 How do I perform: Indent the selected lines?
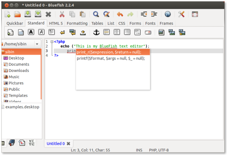coord(154,14)
